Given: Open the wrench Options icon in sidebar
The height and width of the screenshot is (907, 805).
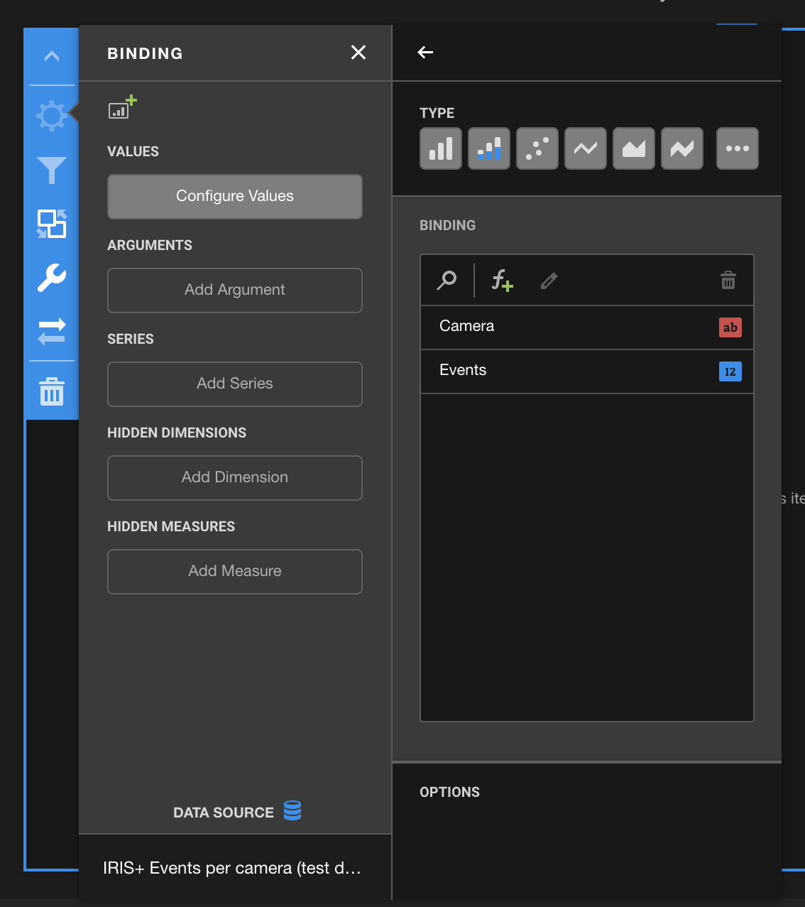Looking at the screenshot, I should (52, 278).
